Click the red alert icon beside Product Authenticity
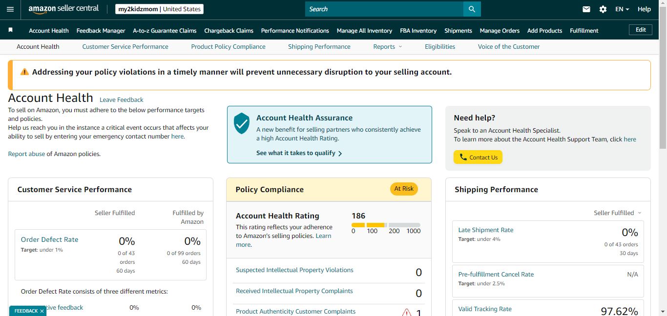This screenshot has width=667, height=316. click(x=407, y=312)
